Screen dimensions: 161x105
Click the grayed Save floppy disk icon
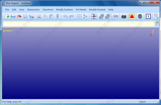[25, 16]
